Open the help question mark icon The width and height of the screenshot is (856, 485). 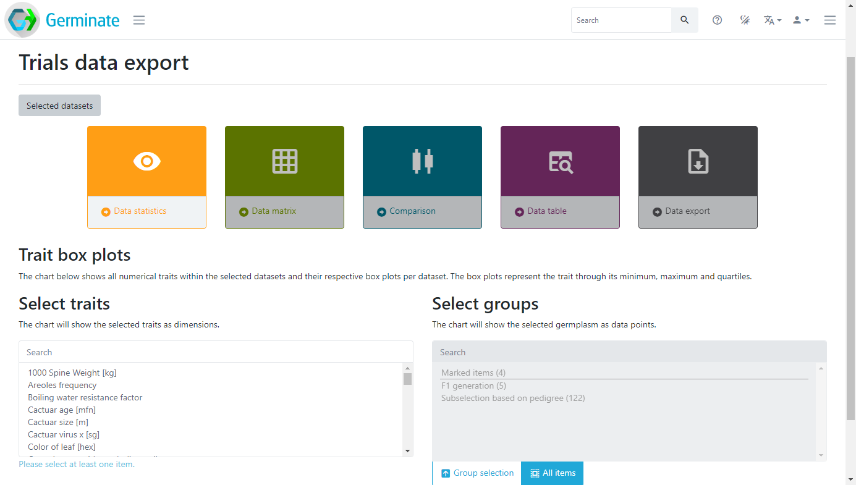[717, 20]
